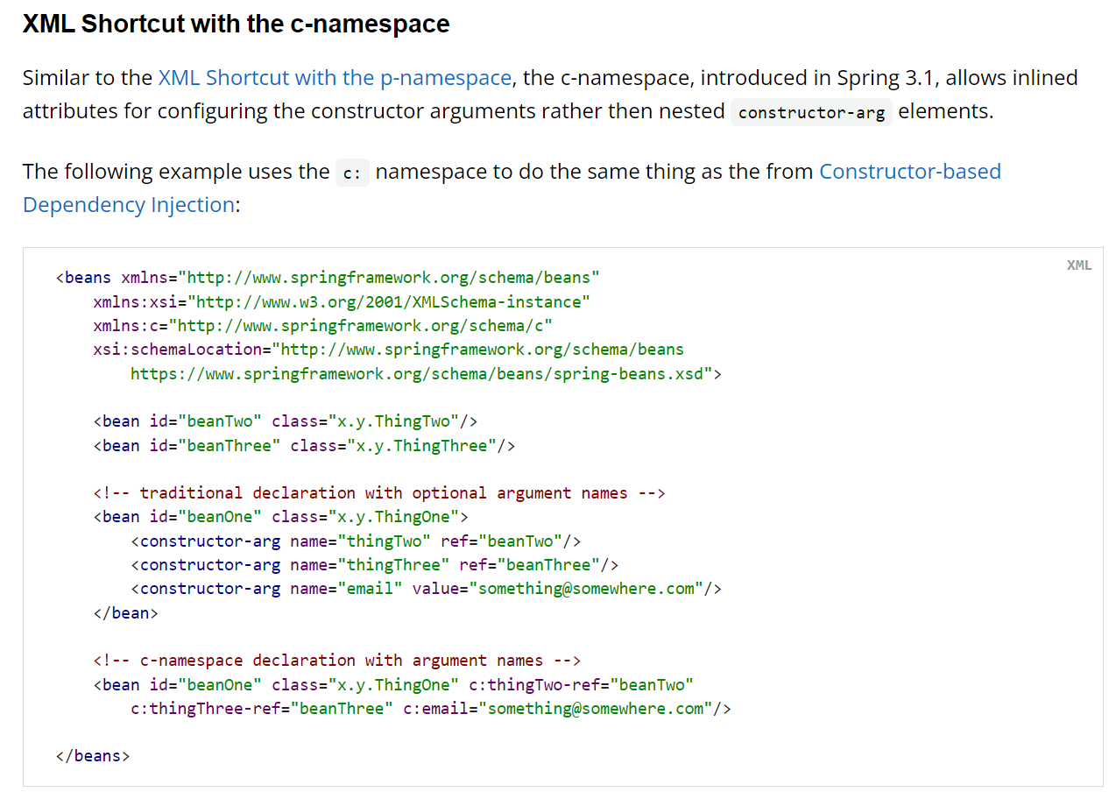Click the xmlns:xsi declaration line
This screenshot has height=792, width=1116.
[x=342, y=302]
